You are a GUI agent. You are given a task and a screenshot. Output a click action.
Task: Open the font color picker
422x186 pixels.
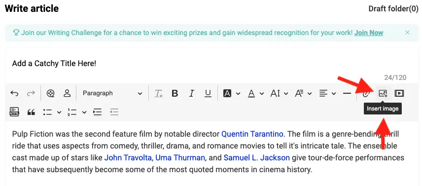coord(251,93)
